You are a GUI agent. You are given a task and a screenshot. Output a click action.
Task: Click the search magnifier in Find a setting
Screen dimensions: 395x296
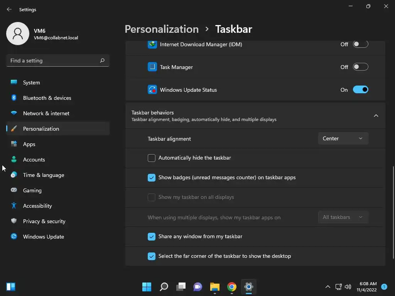point(102,61)
